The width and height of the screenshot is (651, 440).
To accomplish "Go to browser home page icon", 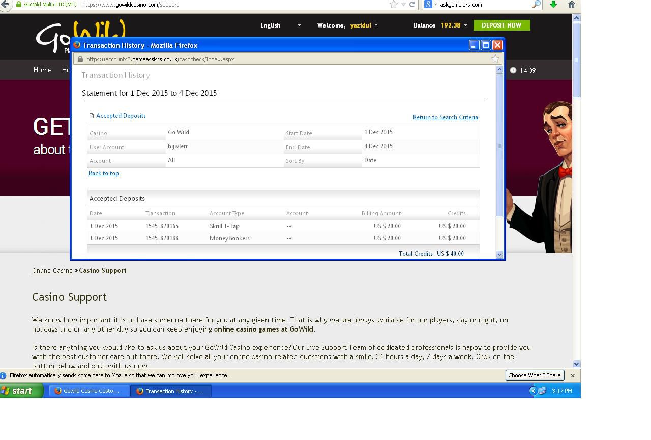I will click(572, 4).
